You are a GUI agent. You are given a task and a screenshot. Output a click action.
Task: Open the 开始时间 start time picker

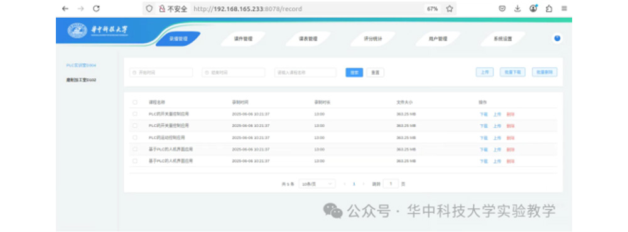coord(161,72)
